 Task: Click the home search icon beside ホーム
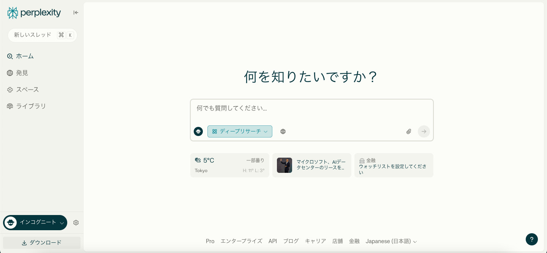point(10,56)
